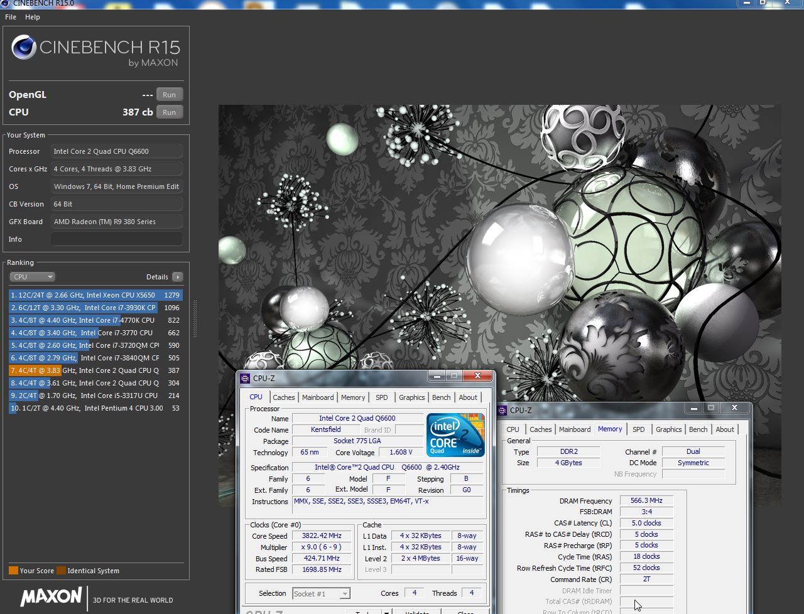Click the Core Speed value 3822.42 MHz
804x614 pixels.
pos(322,536)
